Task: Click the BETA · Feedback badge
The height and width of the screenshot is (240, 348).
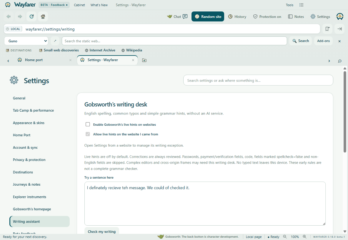Action: (54, 5)
